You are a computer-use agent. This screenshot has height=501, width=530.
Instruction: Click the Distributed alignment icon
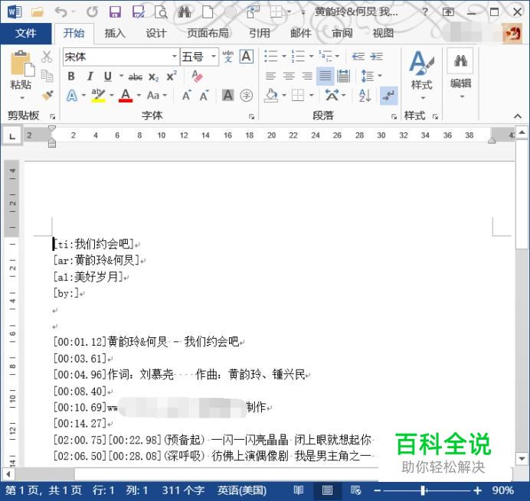[343, 76]
